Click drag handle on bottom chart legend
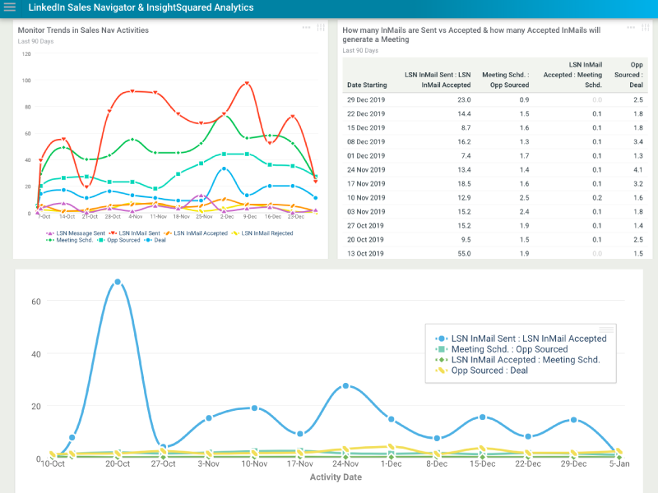 (605, 329)
